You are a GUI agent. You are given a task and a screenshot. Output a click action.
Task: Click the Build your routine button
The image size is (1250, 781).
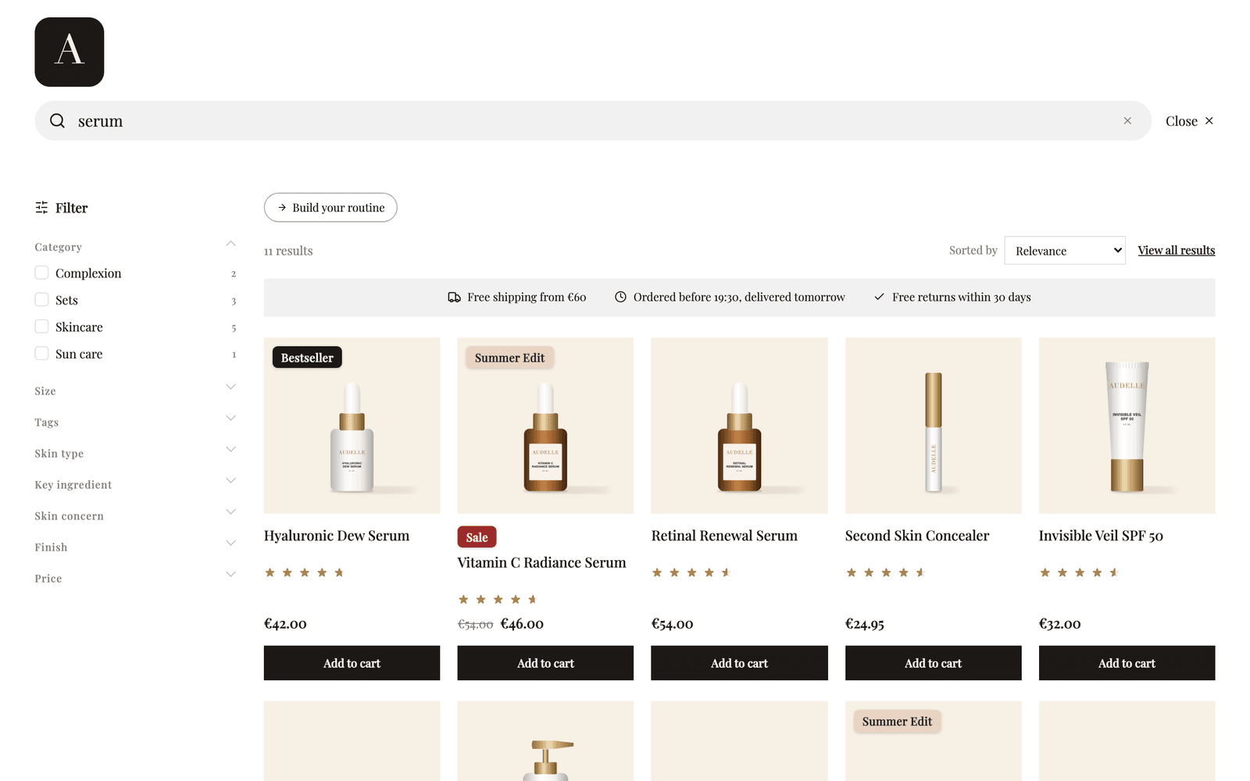click(x=330, y=208)
